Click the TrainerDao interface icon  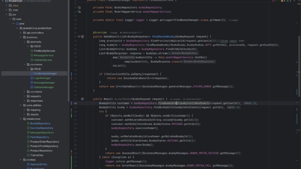pyautogui.click(x=28, y=155)
